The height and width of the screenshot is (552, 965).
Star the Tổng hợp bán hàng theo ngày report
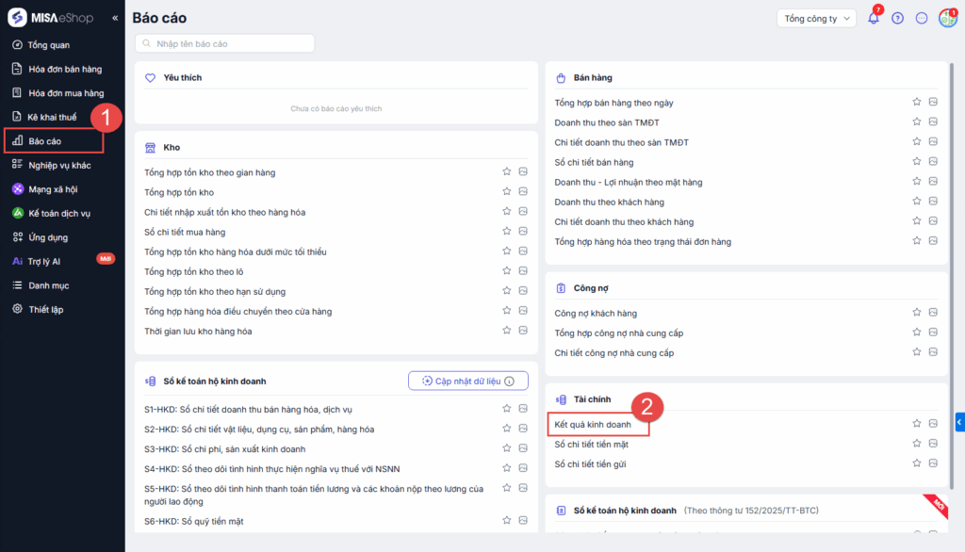[916, 102]
